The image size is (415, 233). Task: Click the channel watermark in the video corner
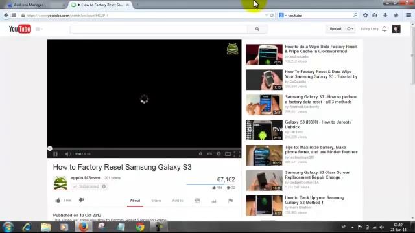[232, 49]
